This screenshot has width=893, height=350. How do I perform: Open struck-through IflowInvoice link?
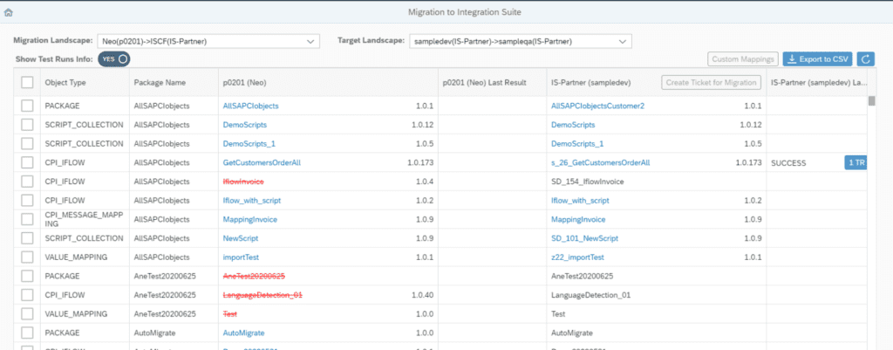[243, 182]
